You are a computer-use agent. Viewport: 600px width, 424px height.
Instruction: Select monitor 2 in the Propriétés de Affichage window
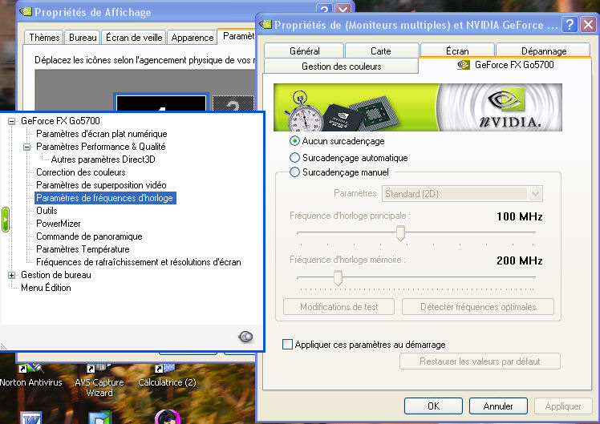(x=233, y=103)
